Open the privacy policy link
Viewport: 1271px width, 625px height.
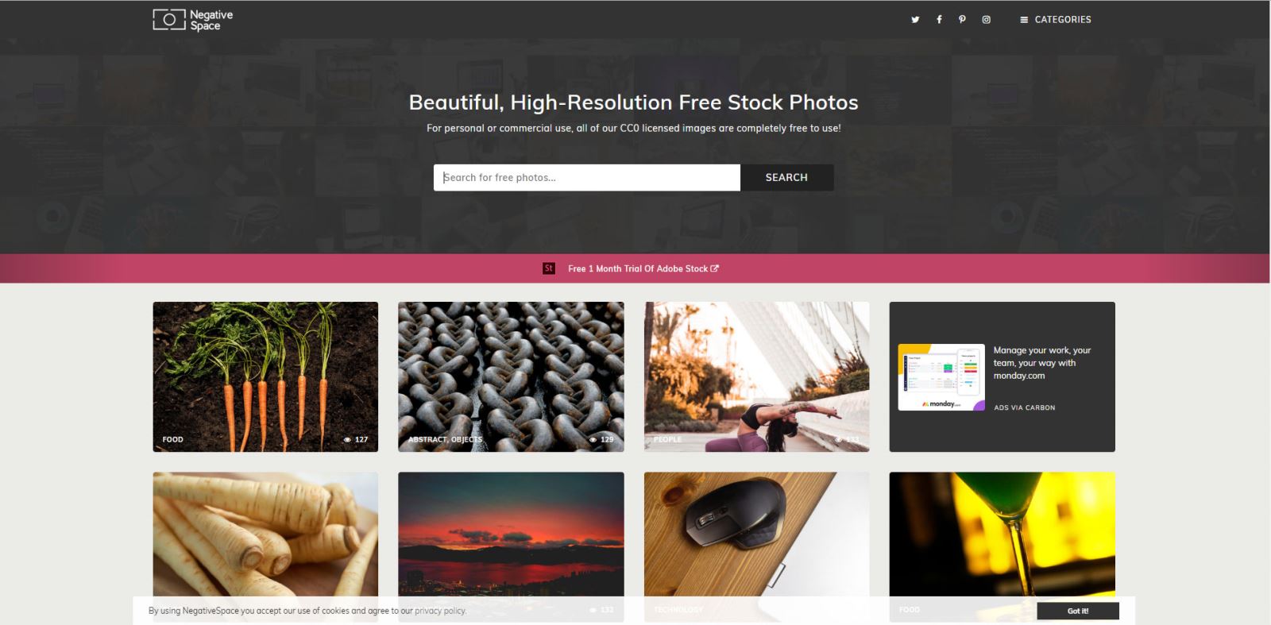(x=440, y=611)
